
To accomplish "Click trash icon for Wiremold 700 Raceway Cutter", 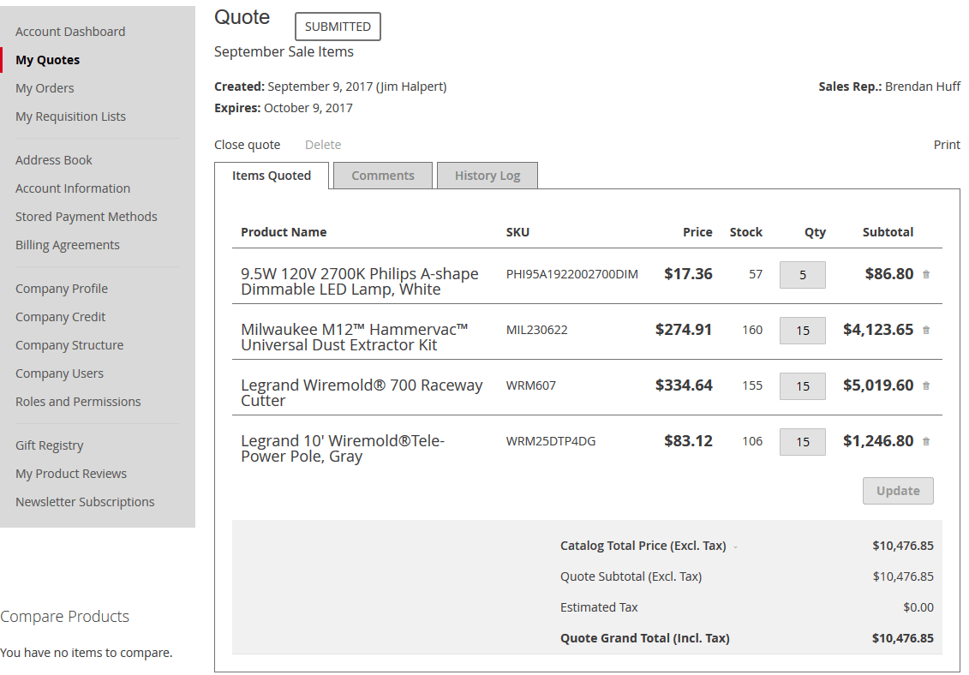I will [x=926, y=385].
